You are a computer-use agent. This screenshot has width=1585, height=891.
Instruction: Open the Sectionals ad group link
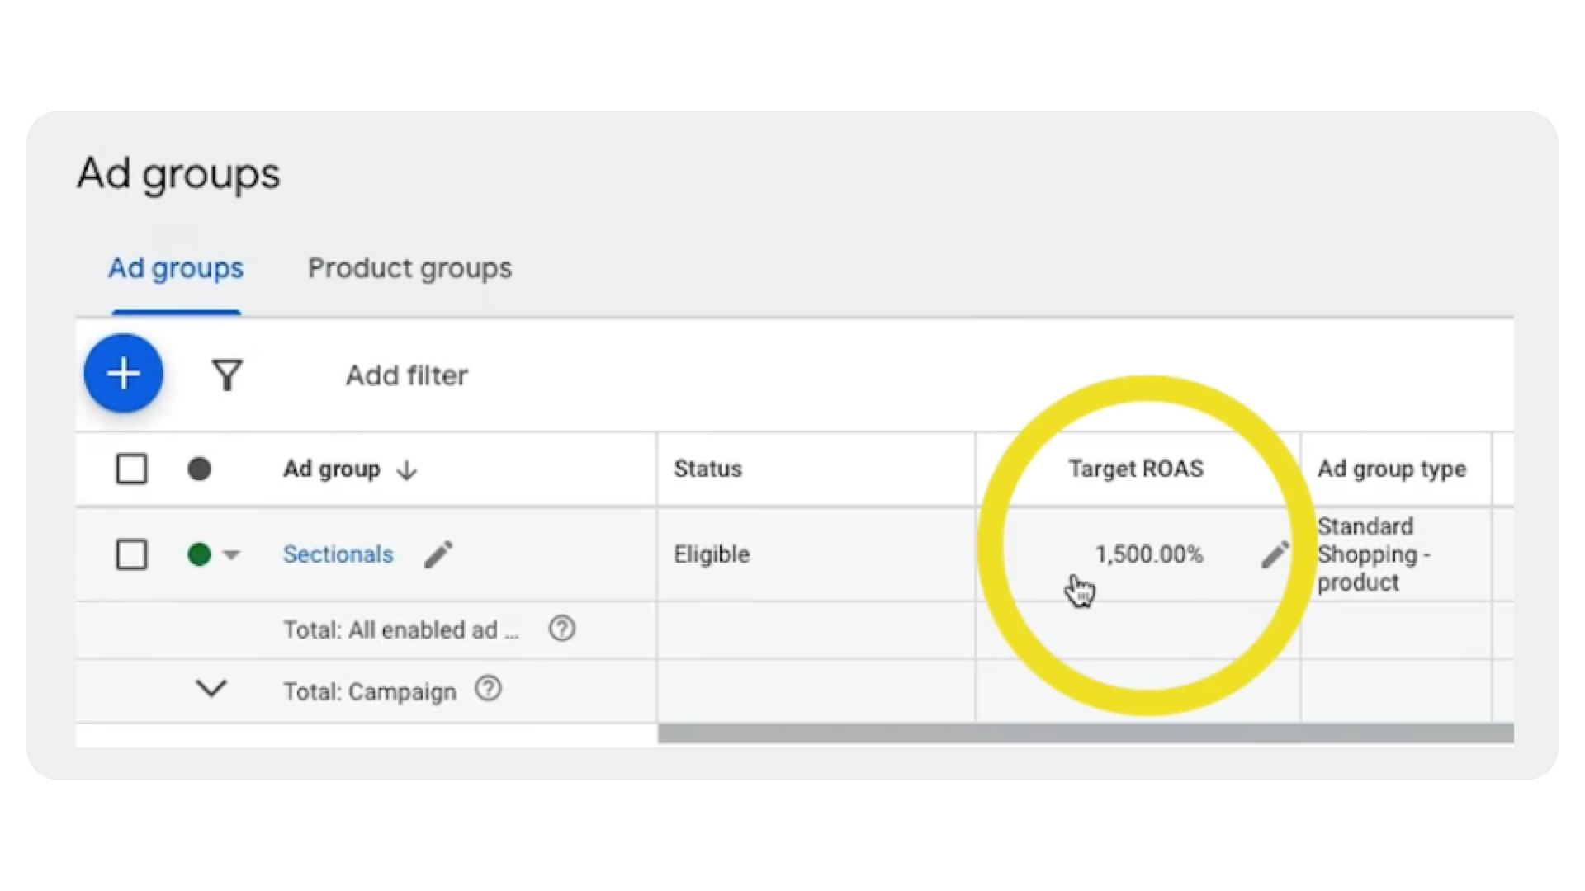click(338, 554)
